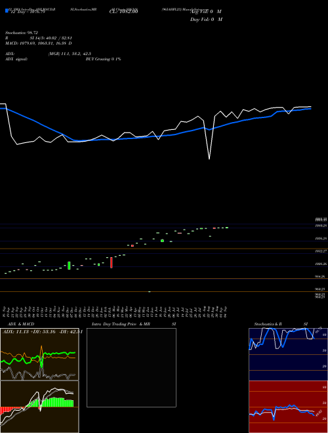Click the '994.26' price axis label

coord(321,276)
